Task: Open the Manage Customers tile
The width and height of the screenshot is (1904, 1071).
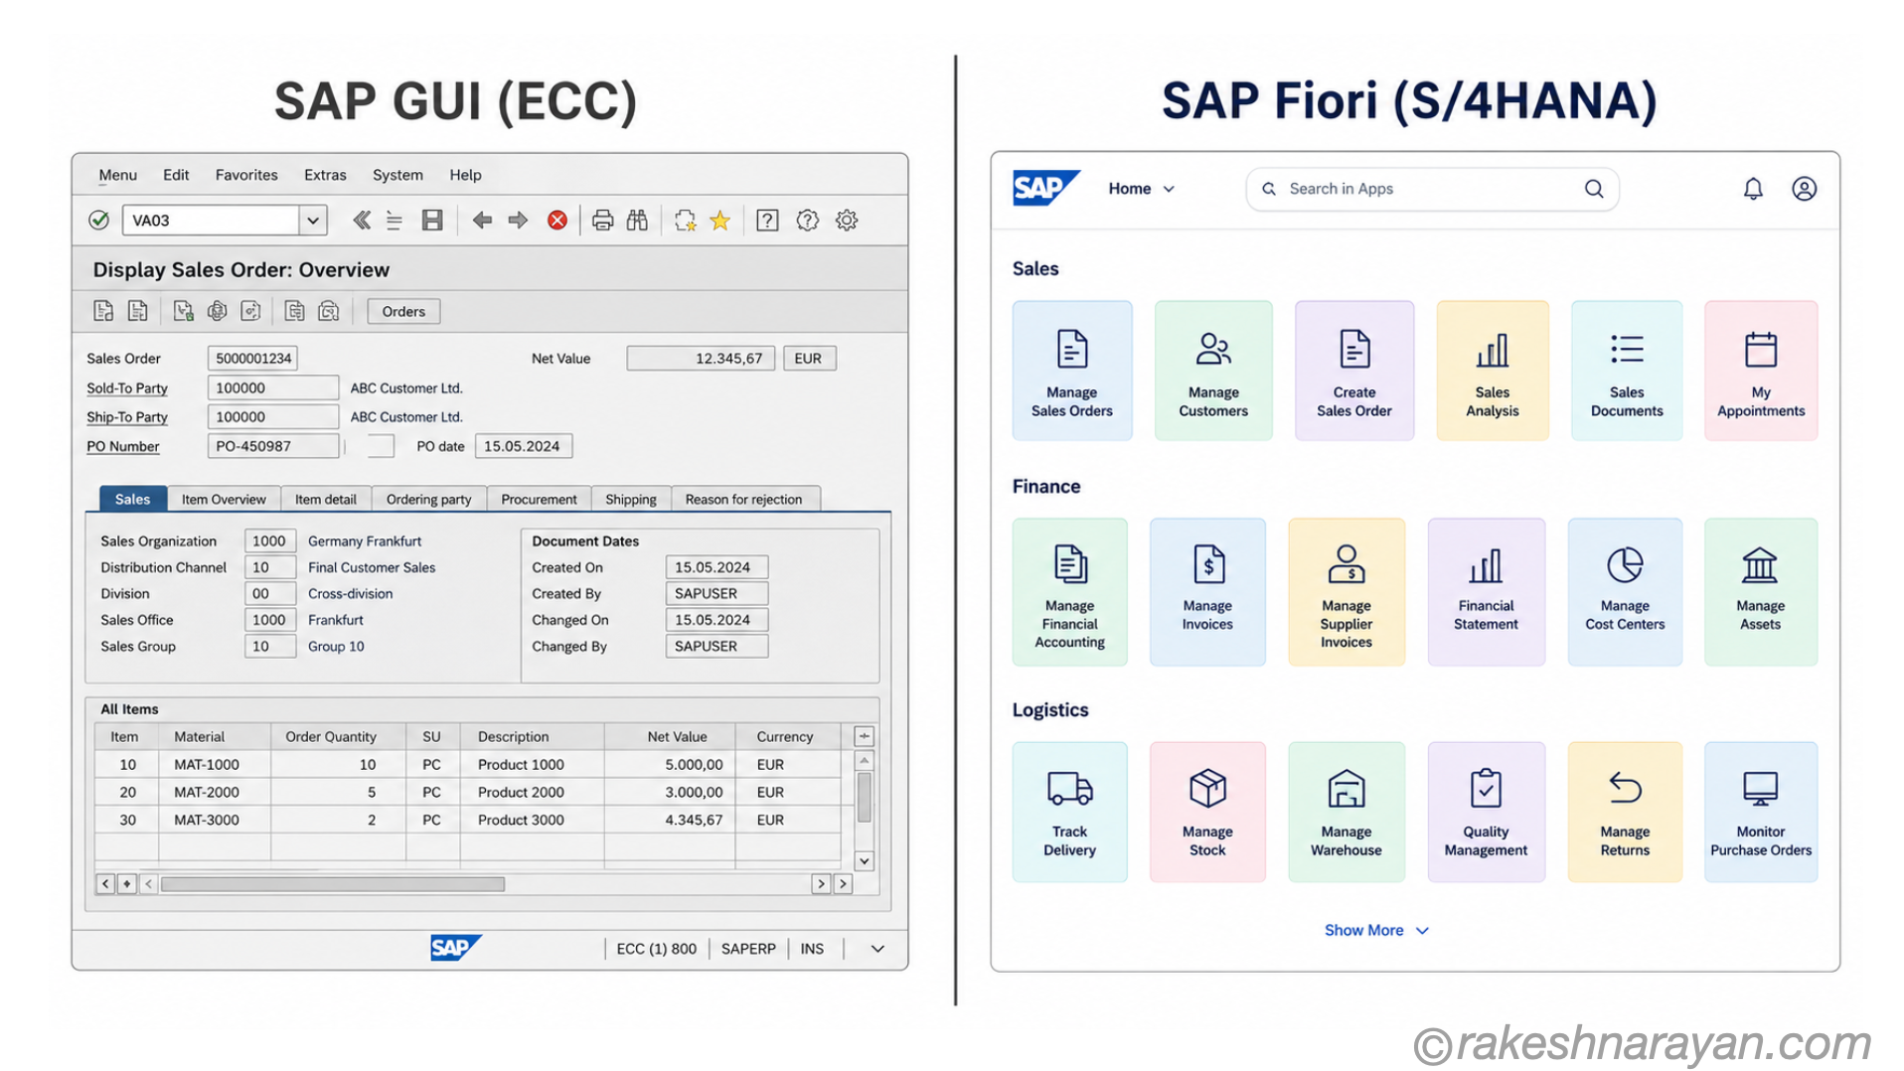Action: point(1213,371)
